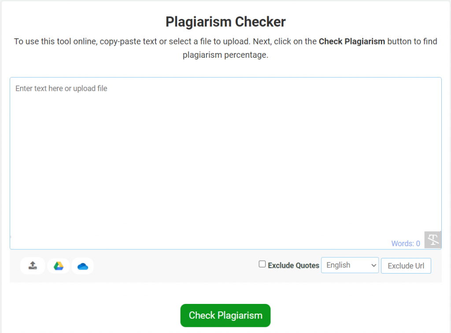This screenshot has width=451, height=333.
Task: Click the "To use this tool online" text
Action: pyautogui.click(x=55, y=41)
